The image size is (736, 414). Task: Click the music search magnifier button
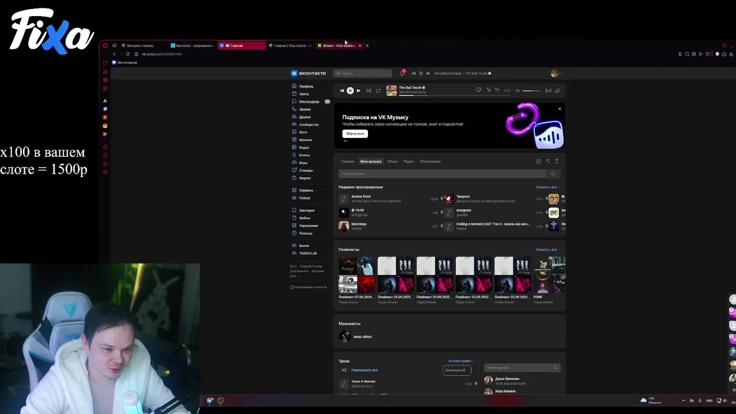coord(553,174)
